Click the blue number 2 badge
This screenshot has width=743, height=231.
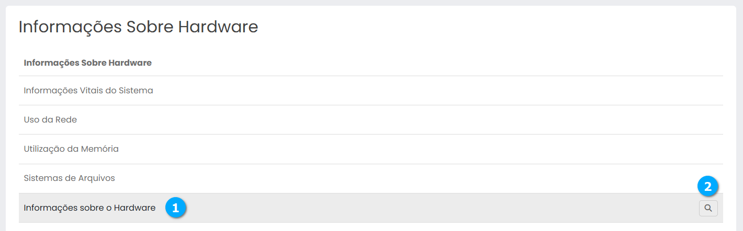coord(708,186)
